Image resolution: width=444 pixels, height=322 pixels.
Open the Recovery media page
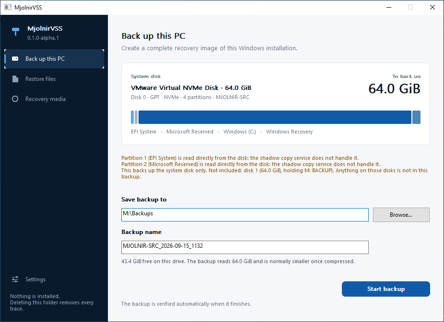pos(54,99)
